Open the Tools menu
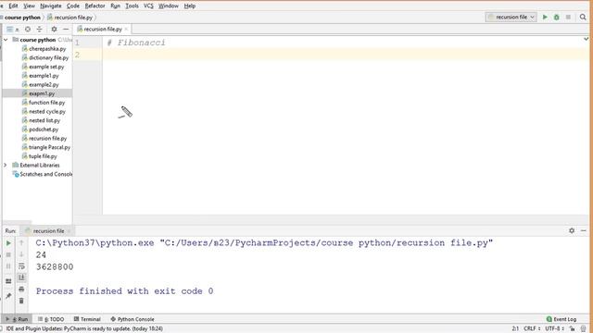 [x=132, y=6]
